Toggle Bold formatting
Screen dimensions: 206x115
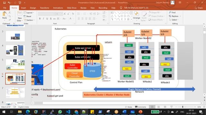pyautogui.click(x=40, y=19)
